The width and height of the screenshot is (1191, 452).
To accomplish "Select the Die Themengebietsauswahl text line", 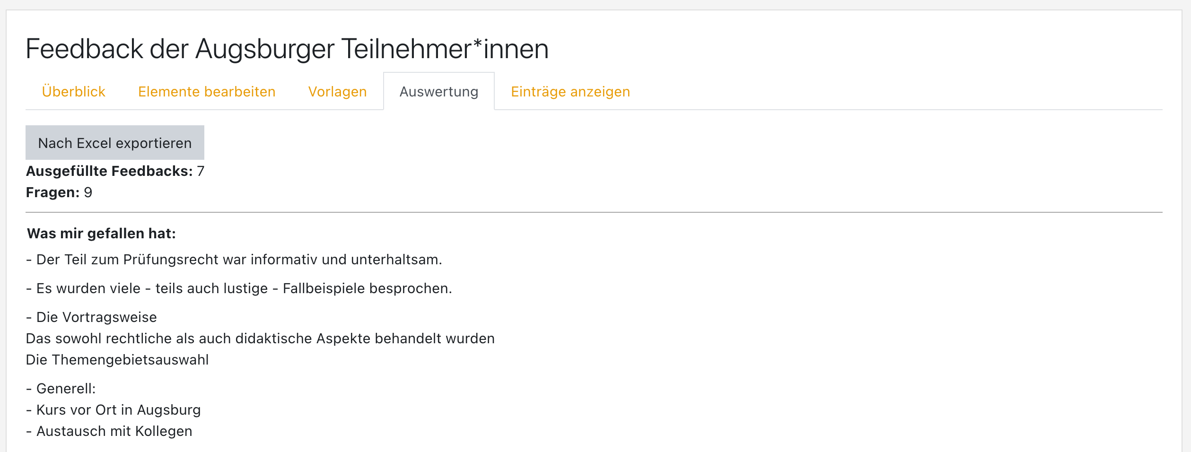I will point(118,359).
